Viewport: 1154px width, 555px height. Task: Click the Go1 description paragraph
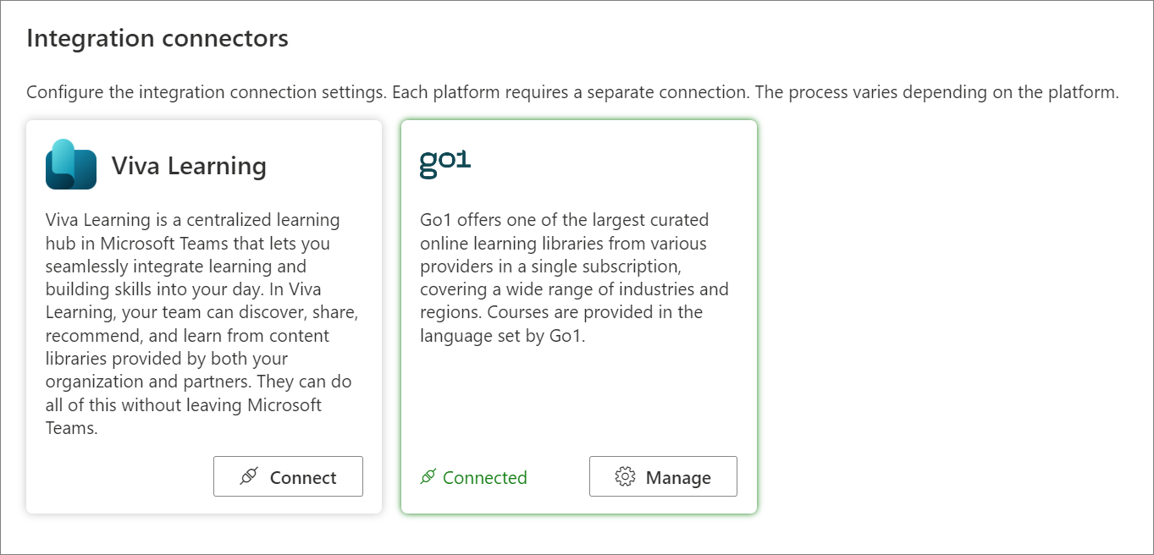[575, 277]
